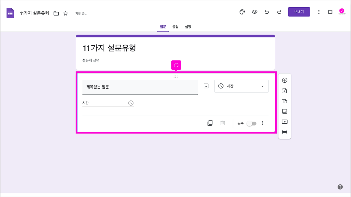Image resolution: width=351 pixels, height=197 pixels.
Task: Open the question's three-dot options menu
Action: tap(262, 123)
